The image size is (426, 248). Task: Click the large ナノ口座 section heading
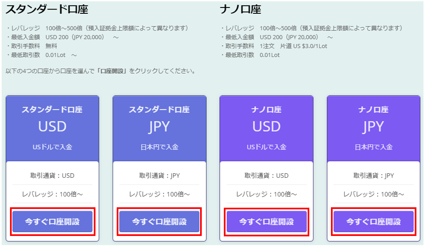click(241, 9)
